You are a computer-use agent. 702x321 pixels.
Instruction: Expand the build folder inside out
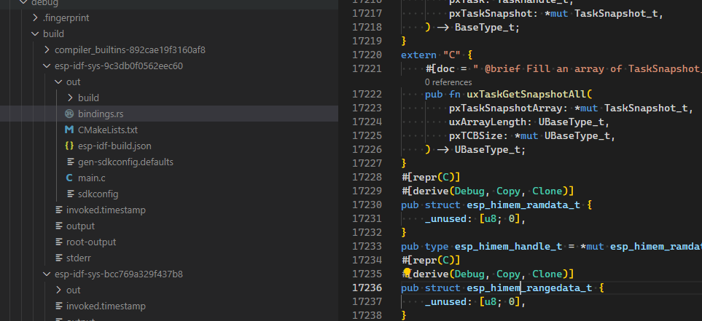(x=70, y=98)
